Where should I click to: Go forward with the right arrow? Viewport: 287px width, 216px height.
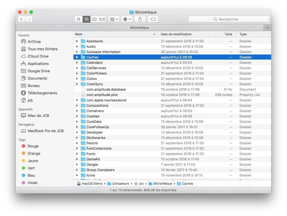pos(29,19)
